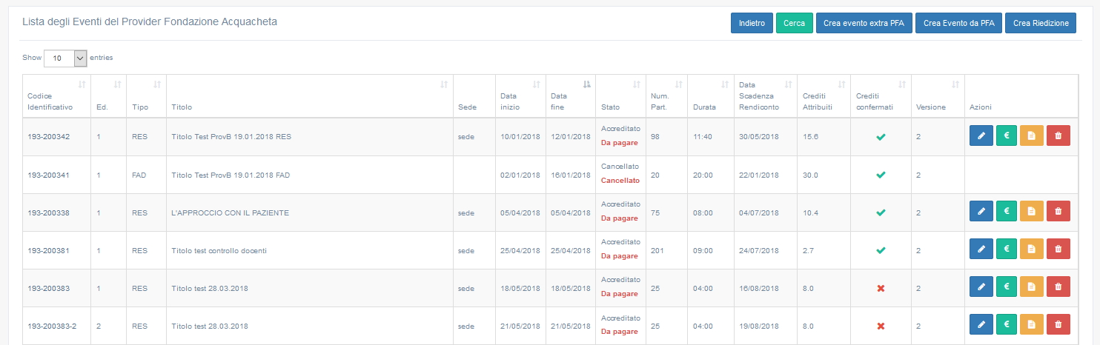This screenshot has width=1100, height=345.
Task: Open document icon for event 193-200342
Action: tap(1032, 136)
